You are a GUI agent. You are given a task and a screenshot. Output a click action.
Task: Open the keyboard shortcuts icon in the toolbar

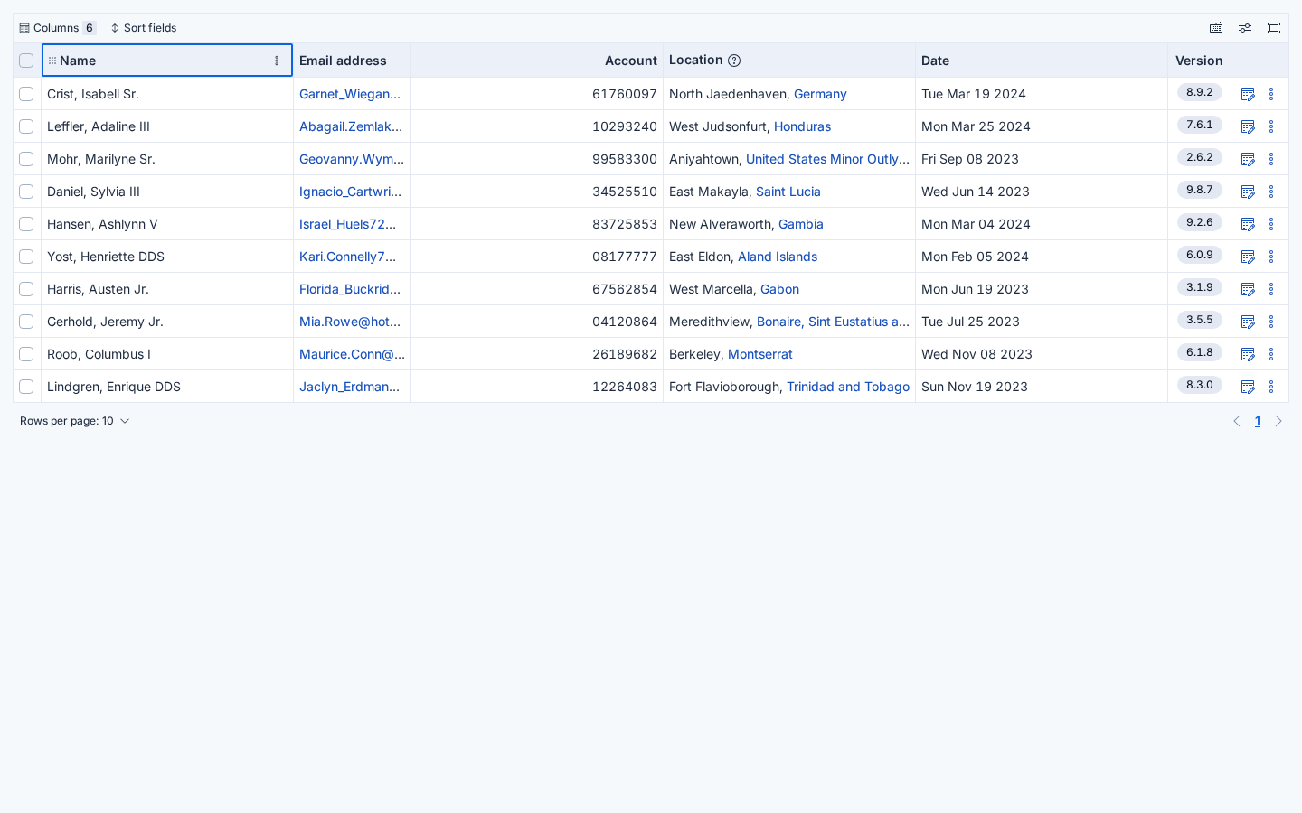pos(1216,28)
